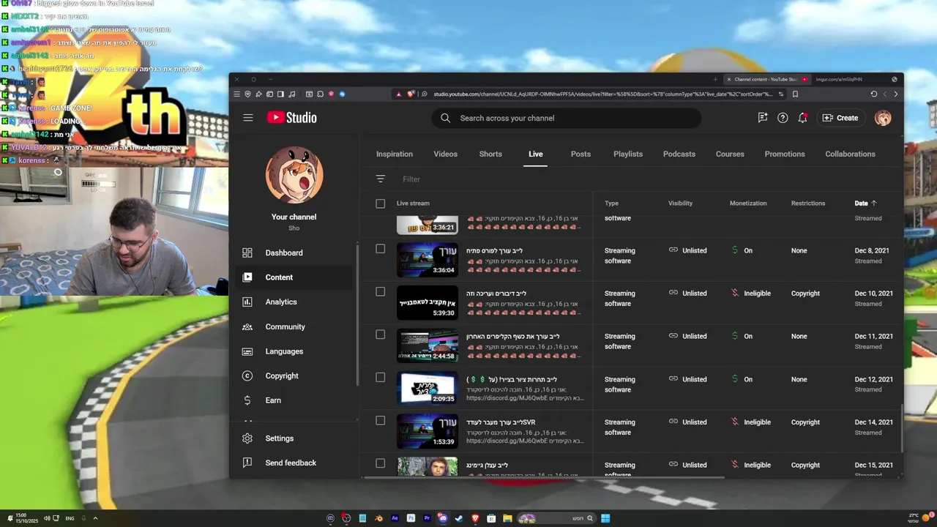The height and width of the screenshot is (527, 937).
Task: Click the channel profile picture in sidebar
Action: click(x=294, y=175)
